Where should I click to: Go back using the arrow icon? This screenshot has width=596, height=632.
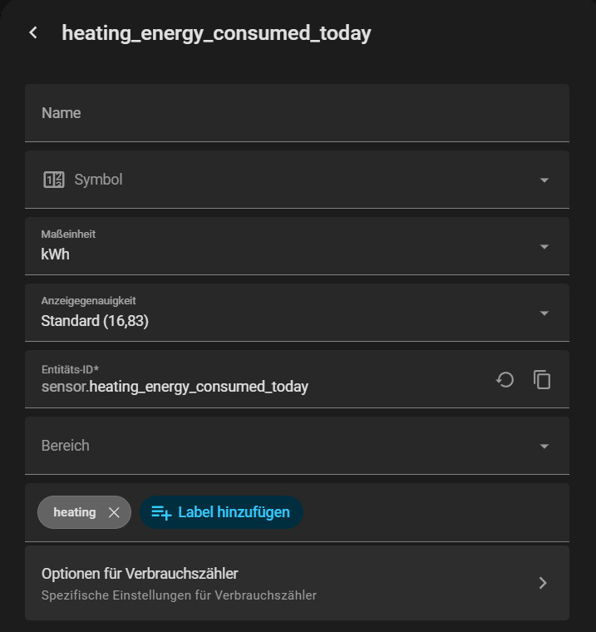33,33
